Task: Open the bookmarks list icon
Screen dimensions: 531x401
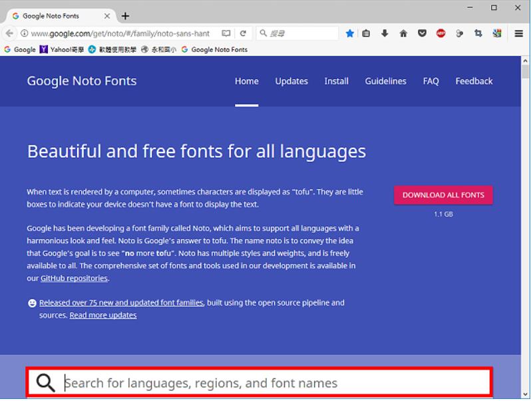Action: point(366,33)
